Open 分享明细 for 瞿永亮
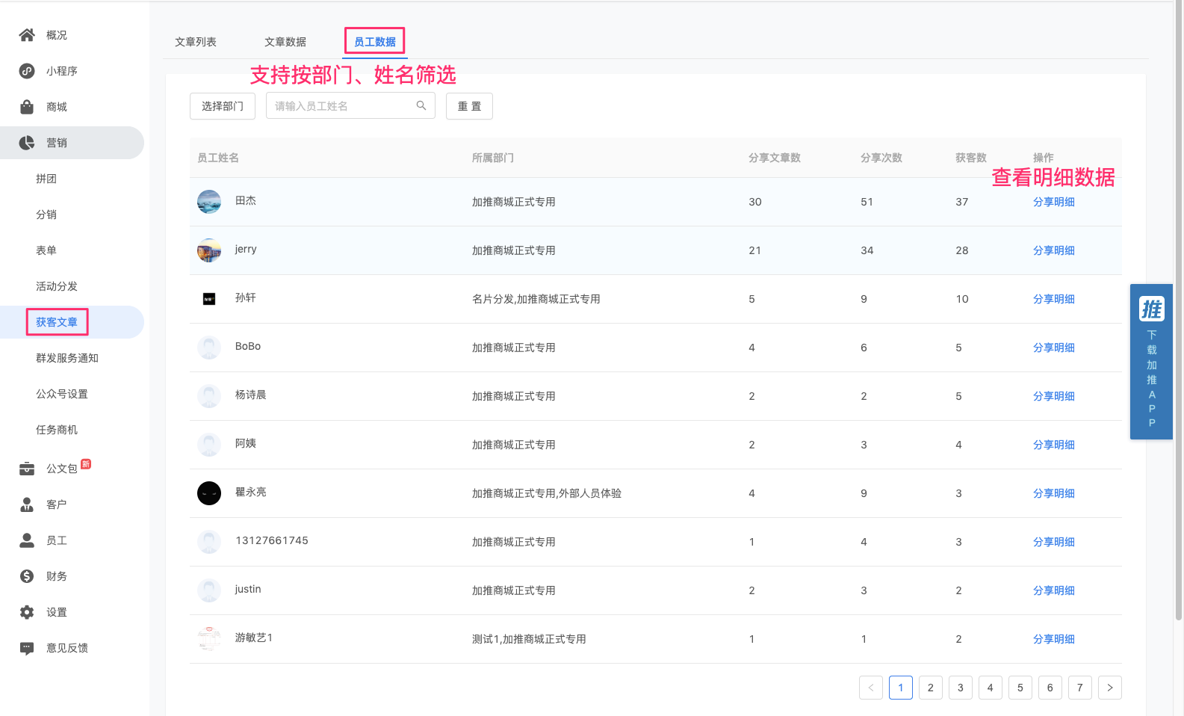Viewport: 1184px width, 716px height. (1053, 493)
